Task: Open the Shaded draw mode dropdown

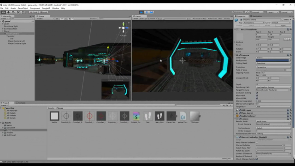Action: 45,18
